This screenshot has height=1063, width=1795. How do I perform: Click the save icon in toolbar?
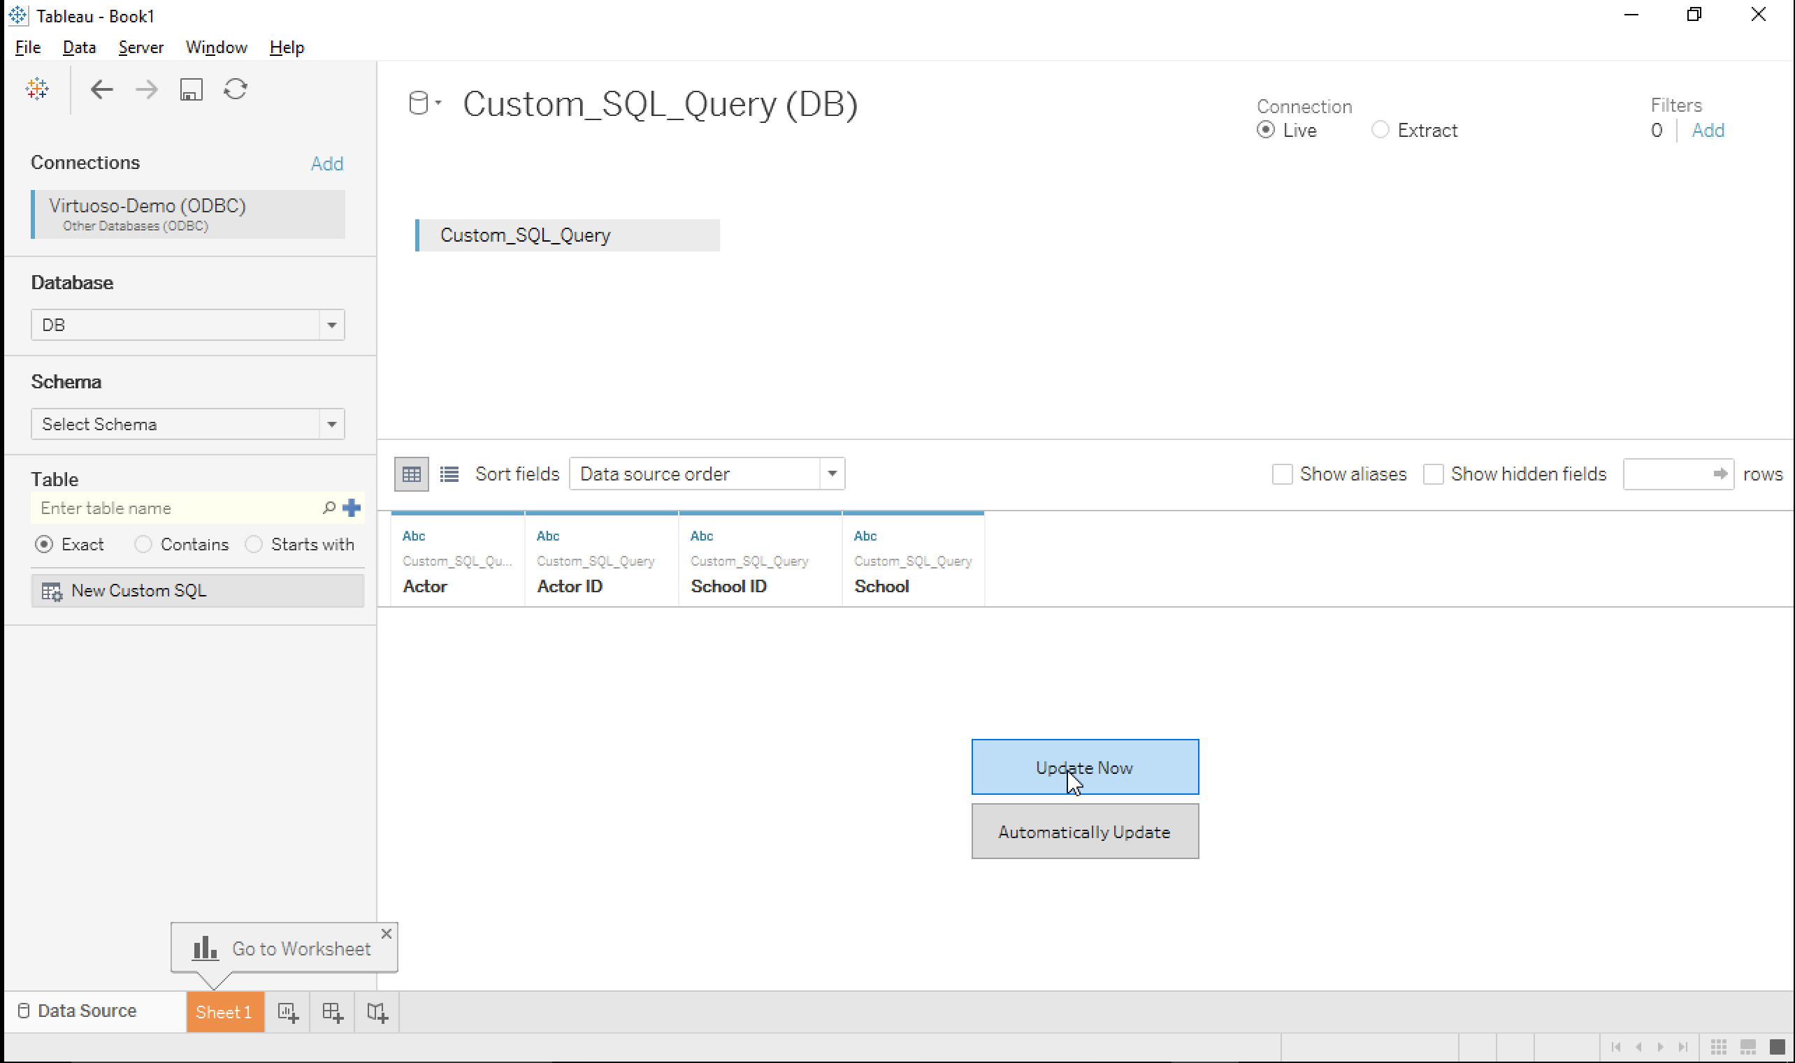191,89
